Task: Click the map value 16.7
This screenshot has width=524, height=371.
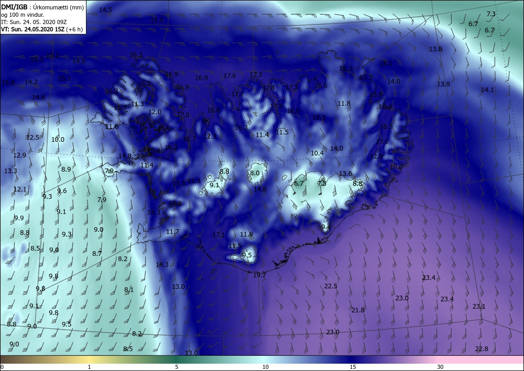Action: click(189, 139)
